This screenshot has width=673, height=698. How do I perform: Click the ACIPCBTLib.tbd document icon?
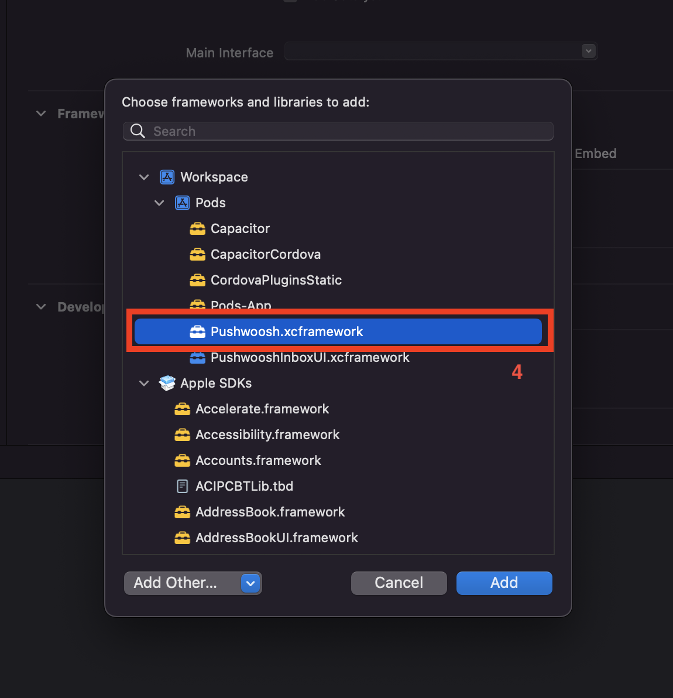pos(182,487)
